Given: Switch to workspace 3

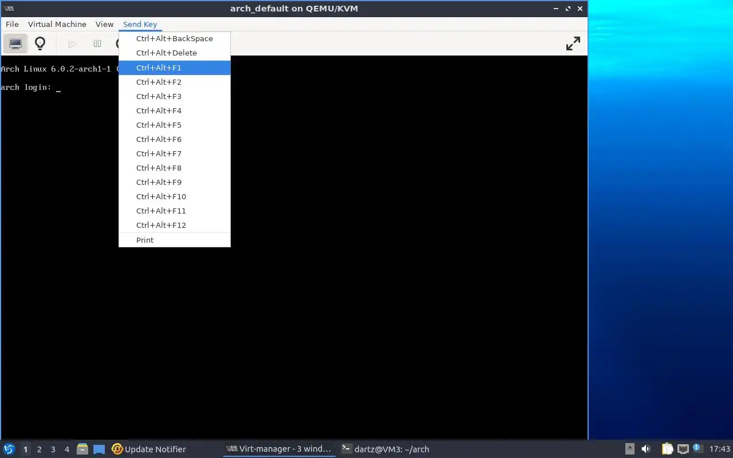Looking at the screenshot, I should 53,449.
